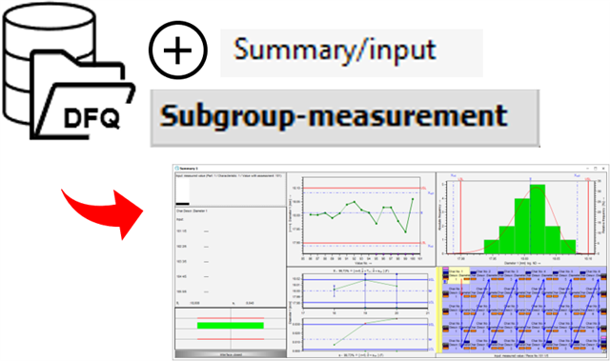
Task: Click the red curved arrow
Action: pos(102,213)
